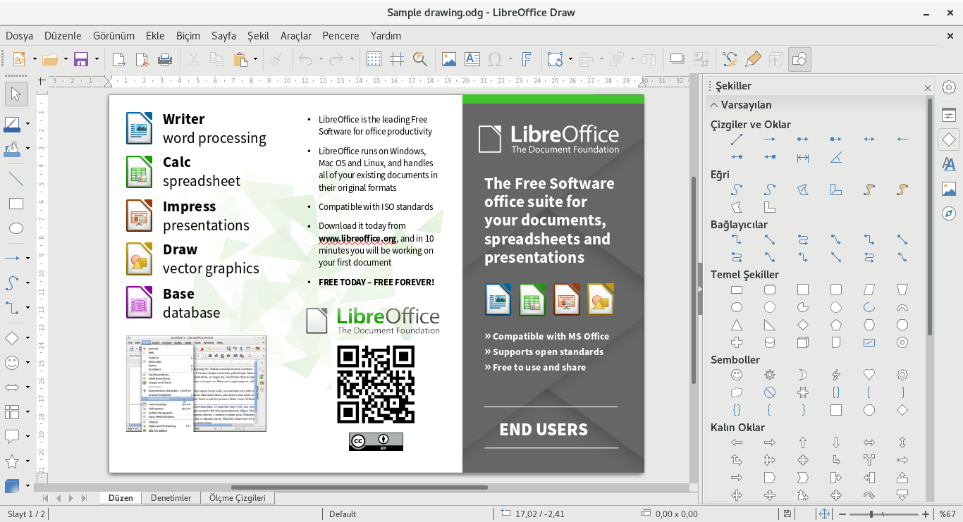
Task: Click the zoom slider in status bar
Action: 873,514
